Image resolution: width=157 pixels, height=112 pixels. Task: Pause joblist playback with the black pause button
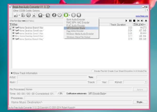coord(130,21)
